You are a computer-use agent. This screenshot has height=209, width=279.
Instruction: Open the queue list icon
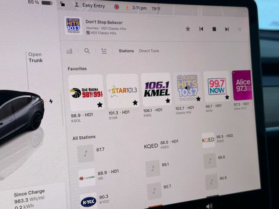(104, 51)
